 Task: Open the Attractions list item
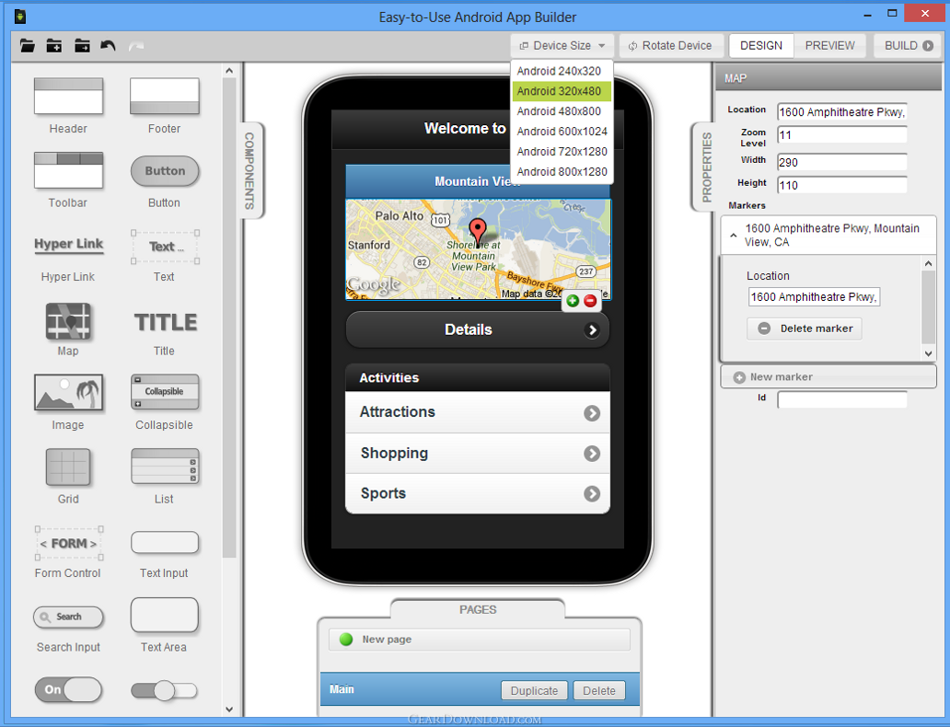(x=478, y=412)
